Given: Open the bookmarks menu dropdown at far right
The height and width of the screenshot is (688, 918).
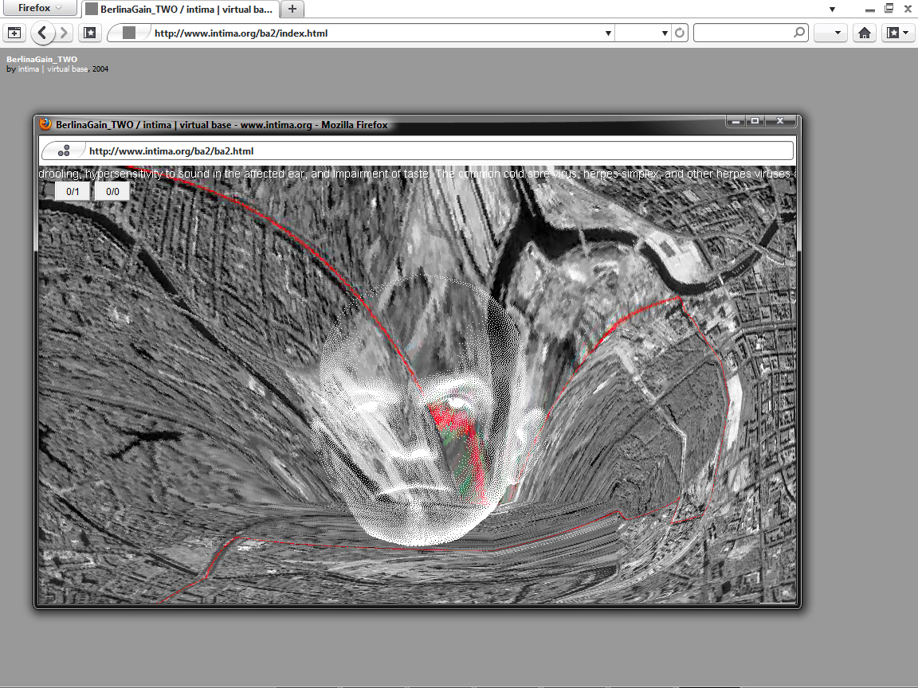Looking at the screenshot, I should 897,33.
